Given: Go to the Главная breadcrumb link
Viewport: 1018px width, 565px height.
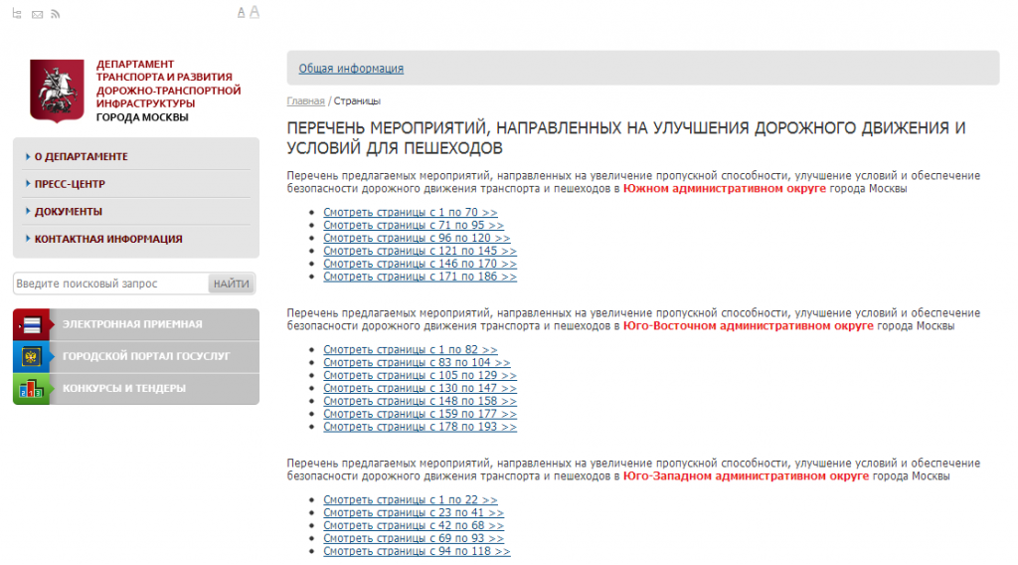Looking at the screenshot, I should point(306,101).
